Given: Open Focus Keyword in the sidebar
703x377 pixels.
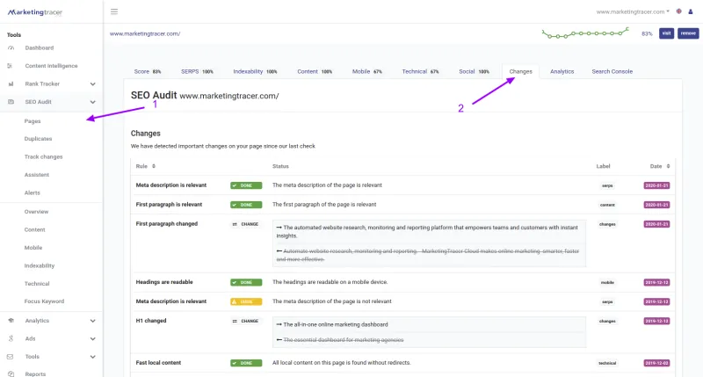Looking at the screenshot, I should (x=44, y=301).
